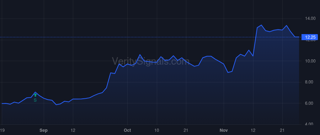Click the 12 date label after Sep
320x135 pixels.
click(73, 130)
